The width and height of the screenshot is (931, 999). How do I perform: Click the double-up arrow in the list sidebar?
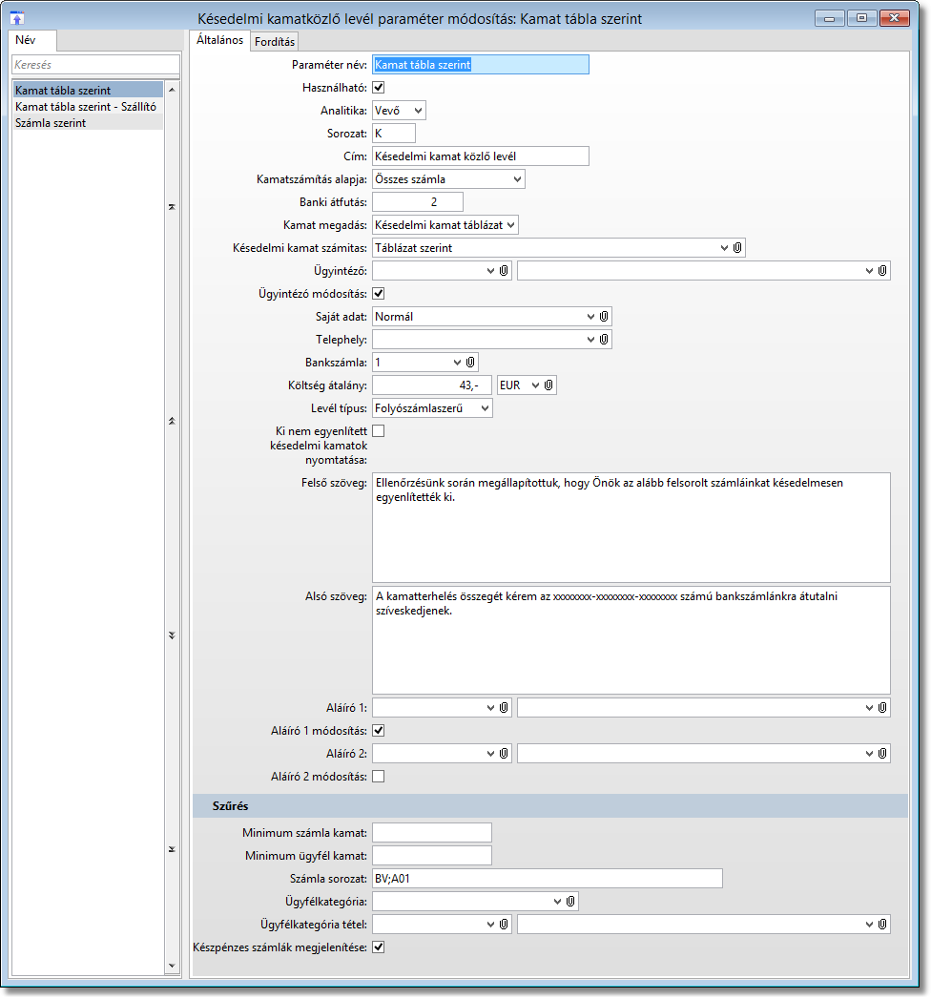coord(172,421)
